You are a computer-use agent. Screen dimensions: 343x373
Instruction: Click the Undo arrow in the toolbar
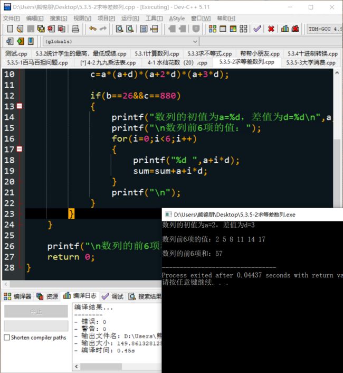[x=93, y=29]
